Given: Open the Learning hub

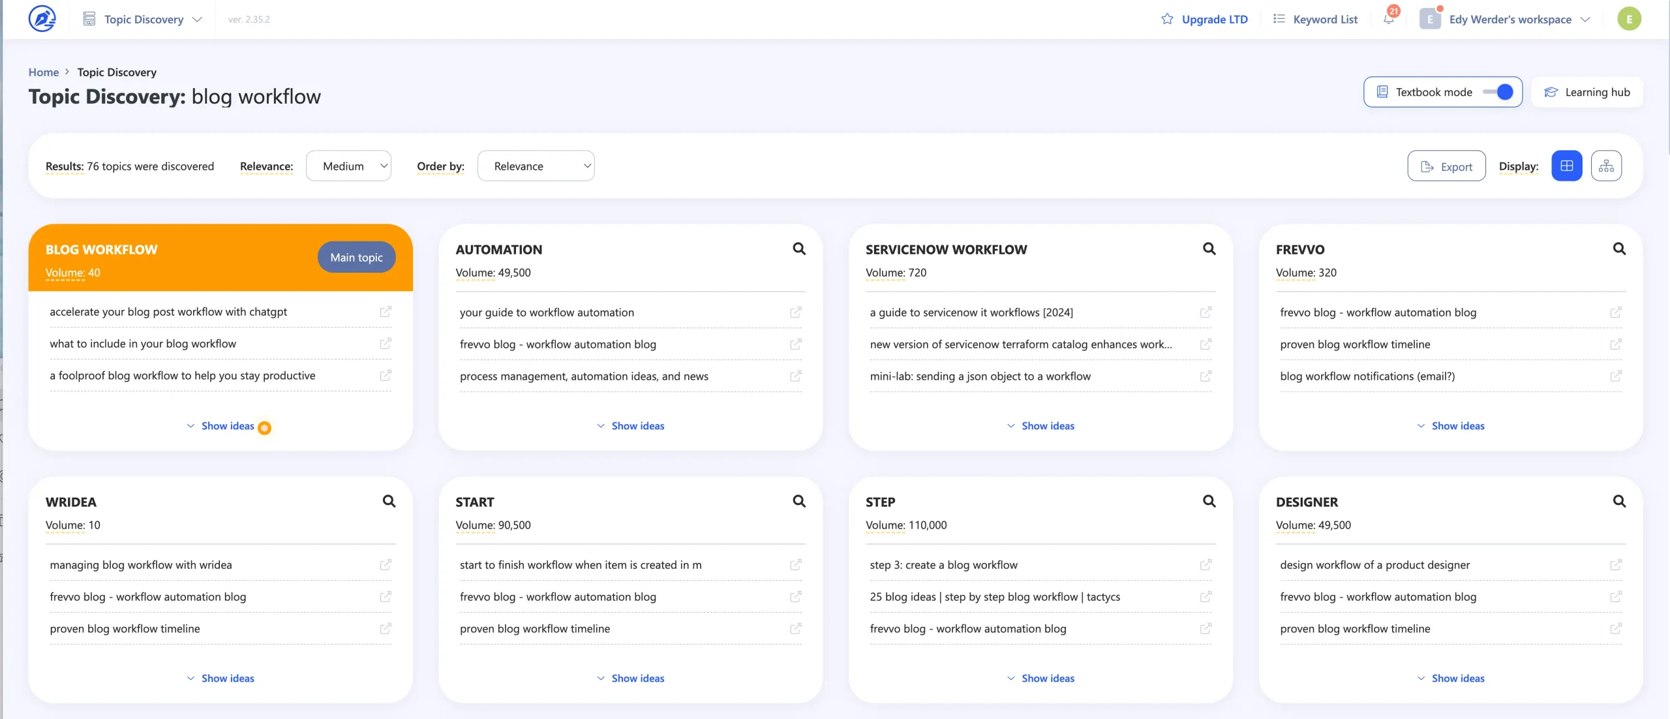Looking at the screenshot, I should (x=1588, y=92).
